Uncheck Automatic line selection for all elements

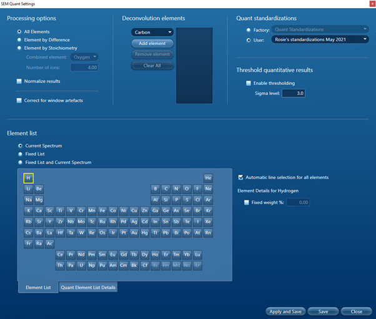tap(241, 177)
